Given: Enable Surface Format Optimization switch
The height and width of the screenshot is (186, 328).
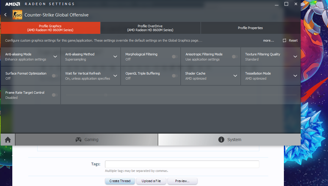Looking at the screenshot, I should click(x=55, y=76).
